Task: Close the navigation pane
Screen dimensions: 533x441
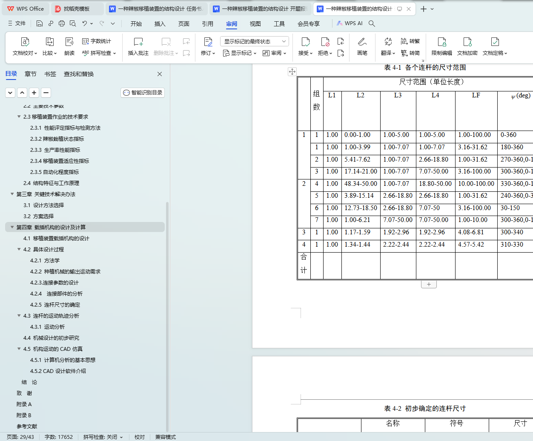Action: 160,74
